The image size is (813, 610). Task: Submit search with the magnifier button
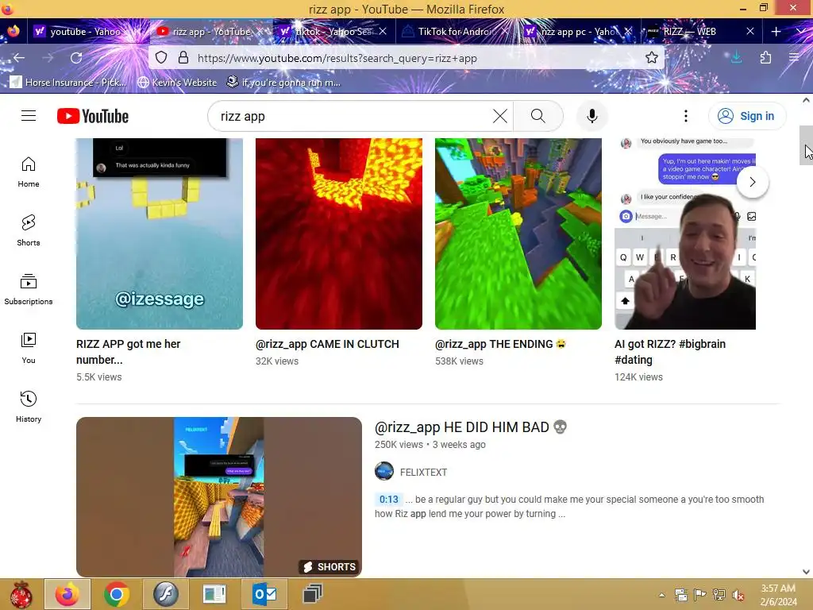(x=538, y=116)
